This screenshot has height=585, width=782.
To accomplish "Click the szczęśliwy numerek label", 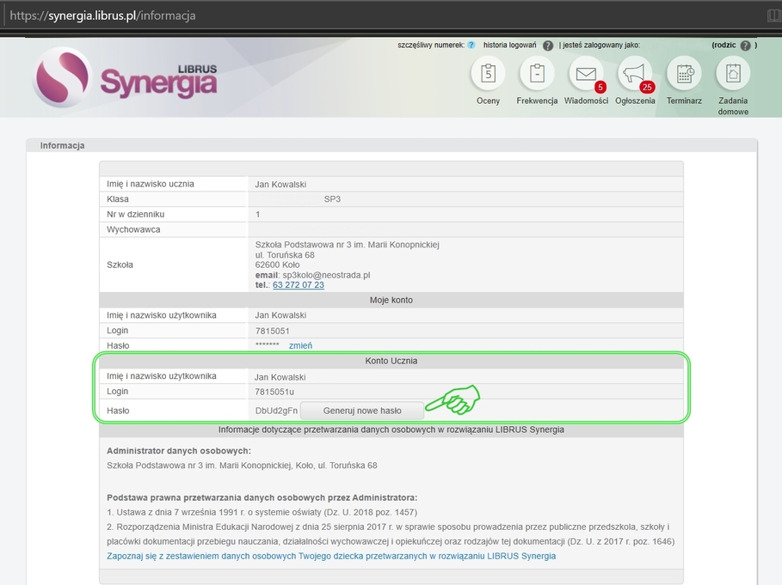I will 431,45.
